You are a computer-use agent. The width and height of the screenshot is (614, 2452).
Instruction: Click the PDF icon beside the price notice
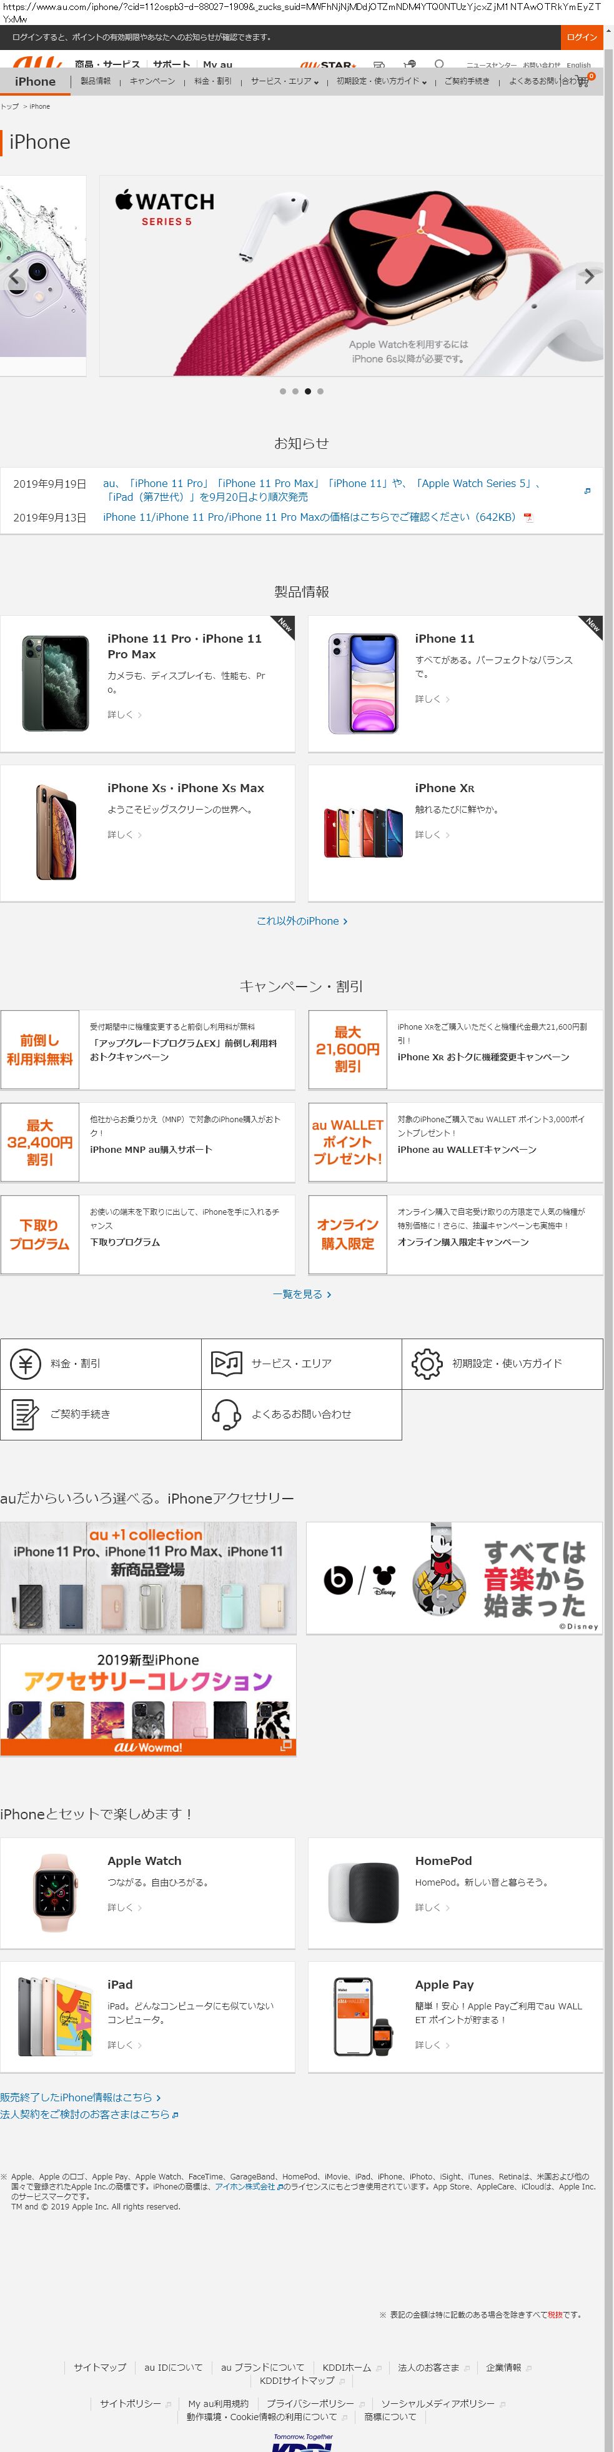[x=528, y=518]
